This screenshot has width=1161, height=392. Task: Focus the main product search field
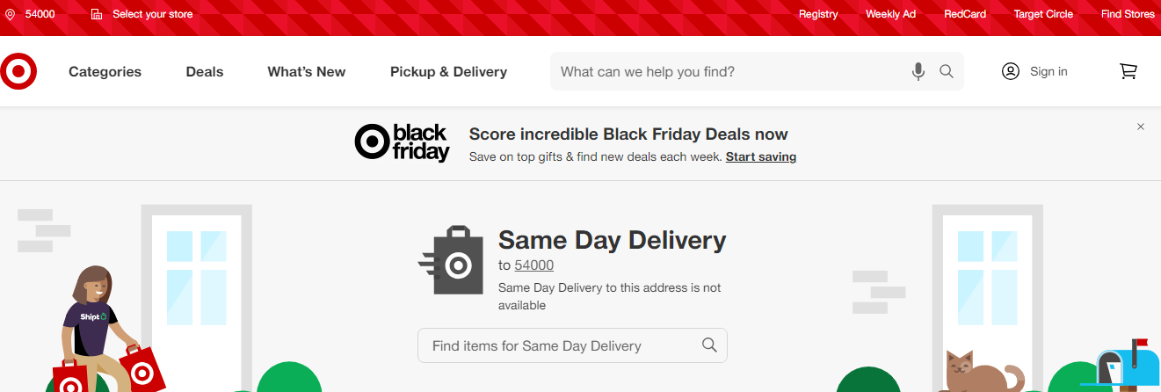click(x=729, y=71)
